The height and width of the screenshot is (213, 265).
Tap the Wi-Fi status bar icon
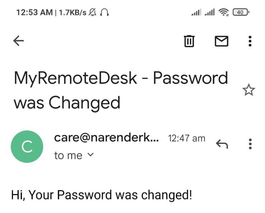pyautogui.click(x=224, y=12)
